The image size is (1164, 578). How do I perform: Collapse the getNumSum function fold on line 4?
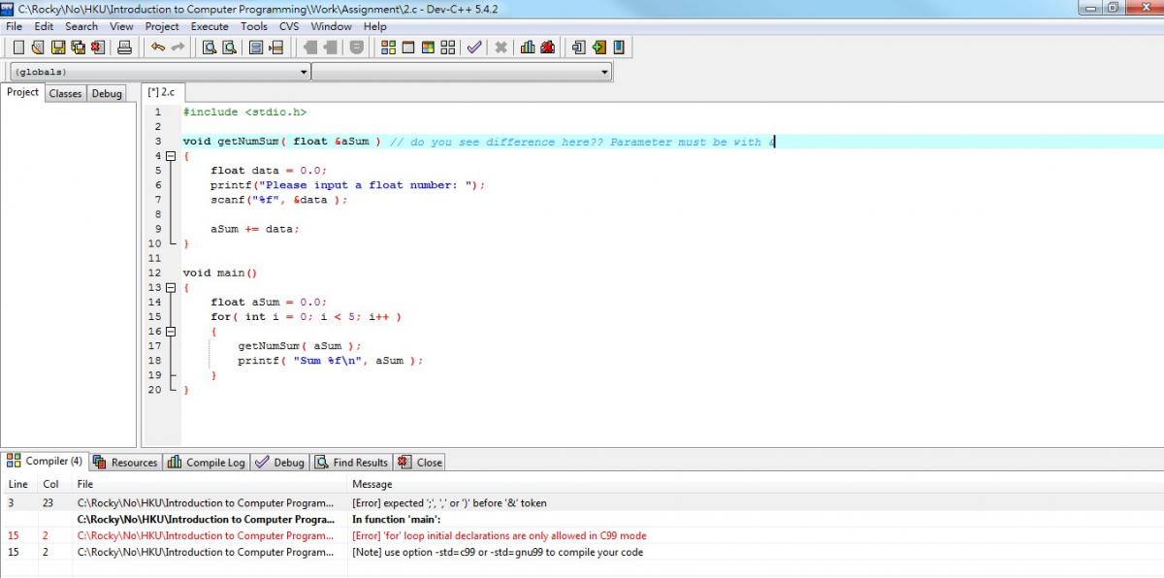171,156
